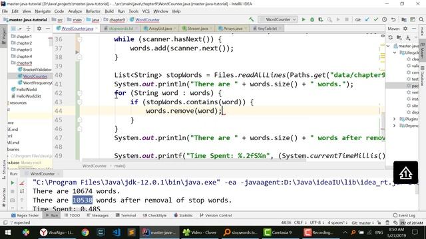Click the memory usage indicator in the status bar

point(411,223)
